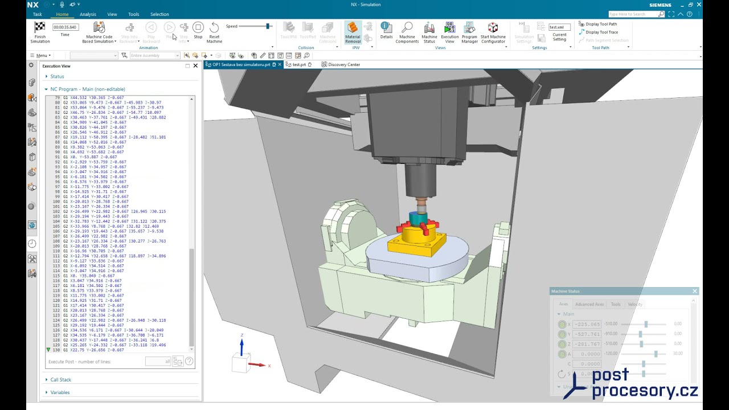
Task: Start the Machine Configurator
Action: (x=493, y=32)
